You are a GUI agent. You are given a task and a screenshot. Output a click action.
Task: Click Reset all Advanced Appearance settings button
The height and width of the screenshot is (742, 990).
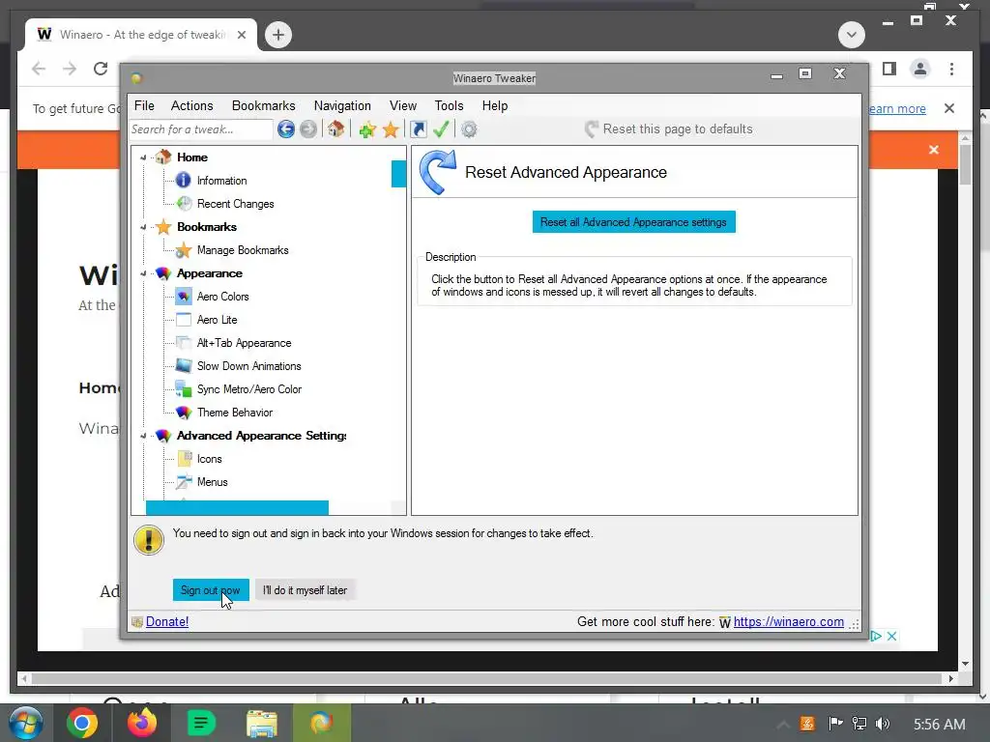(x=634, y=222)
